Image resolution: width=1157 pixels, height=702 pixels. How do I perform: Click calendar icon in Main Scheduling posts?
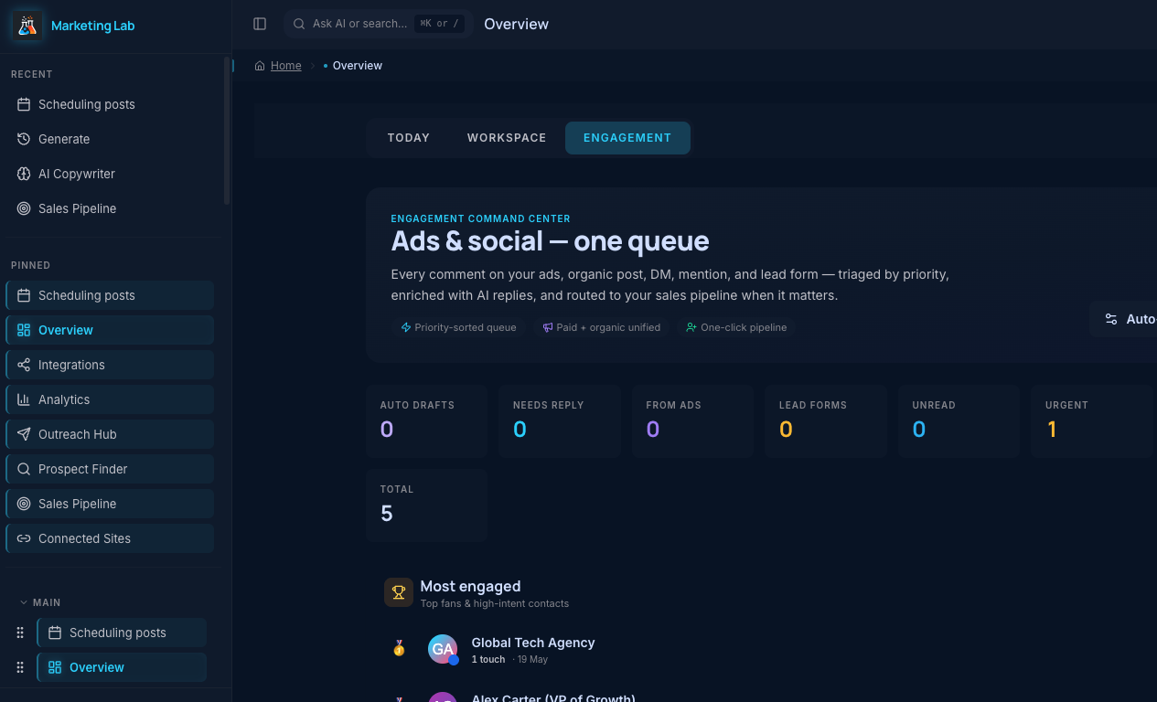55,633
